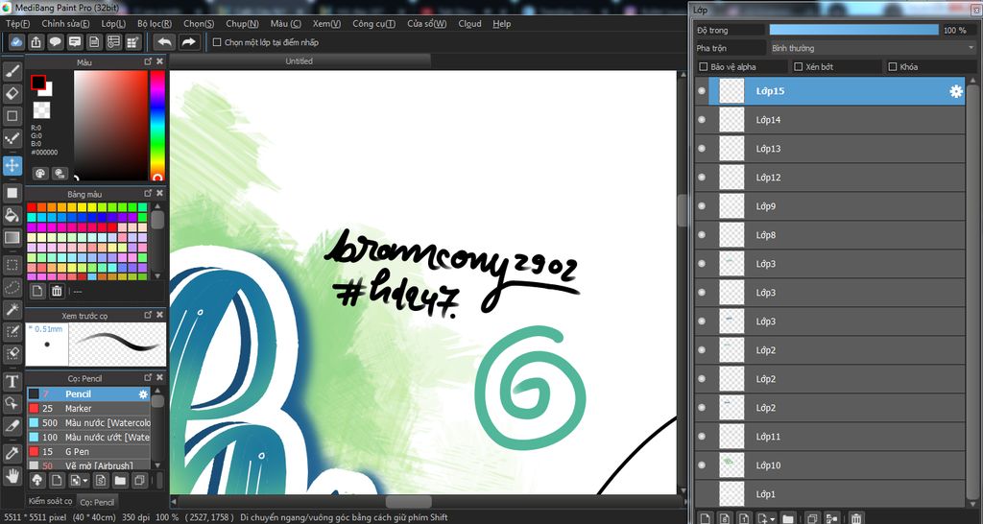Image resolution: width=983 pixels, height=524 pixels.
Task: Toggle visibility of layer Lớp10
Action: pyautogui.click(x=702, y=465)
